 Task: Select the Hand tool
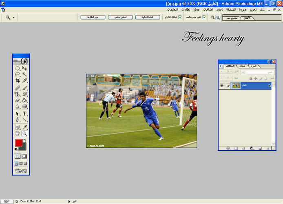click(x=18, y=133)
